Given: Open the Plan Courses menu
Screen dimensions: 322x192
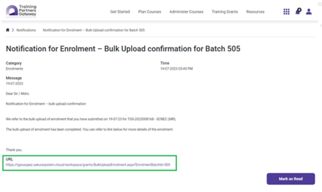Looking at the screenshot, I should point(150,12).
